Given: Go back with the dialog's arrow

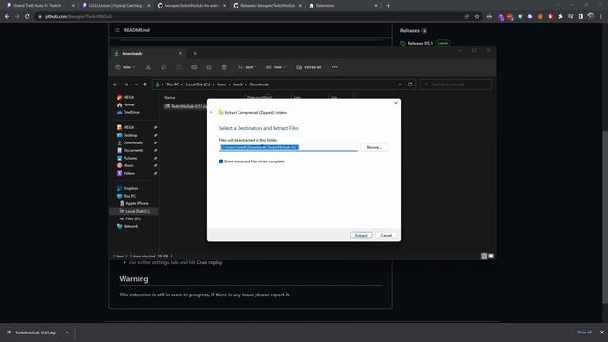Looking at the screenshot, I should (x=211, y=112).
